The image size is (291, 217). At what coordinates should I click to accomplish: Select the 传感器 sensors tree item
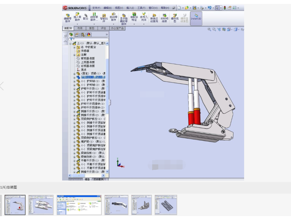pos(85,51)
